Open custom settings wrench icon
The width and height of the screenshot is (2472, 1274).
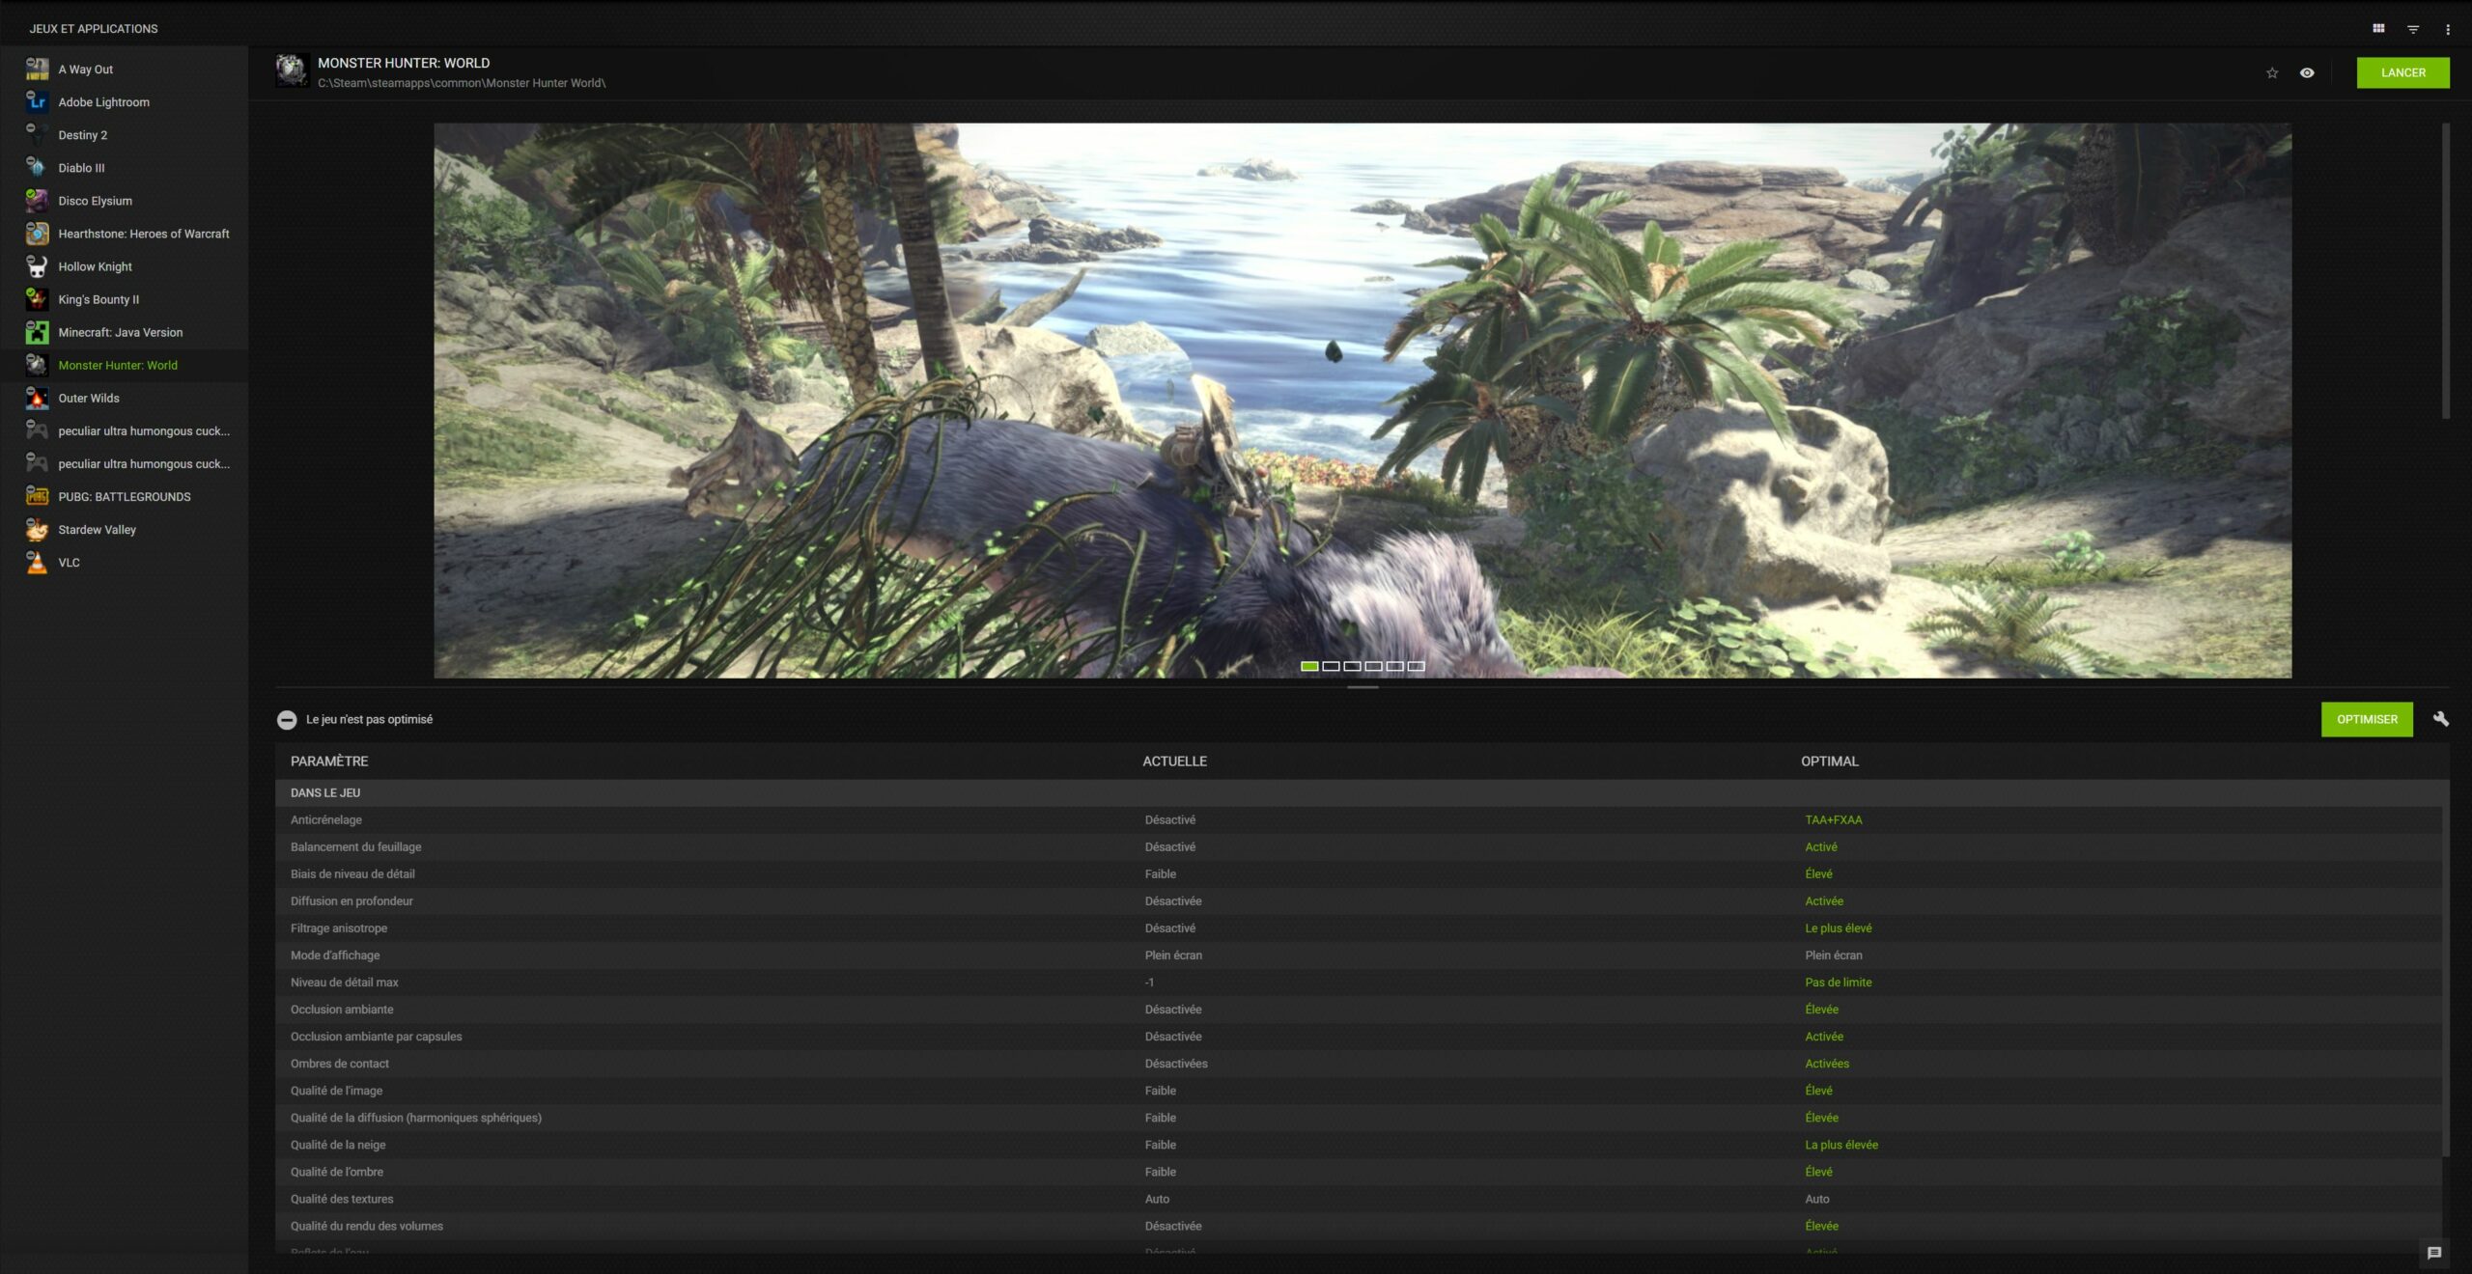[2440, 718]
